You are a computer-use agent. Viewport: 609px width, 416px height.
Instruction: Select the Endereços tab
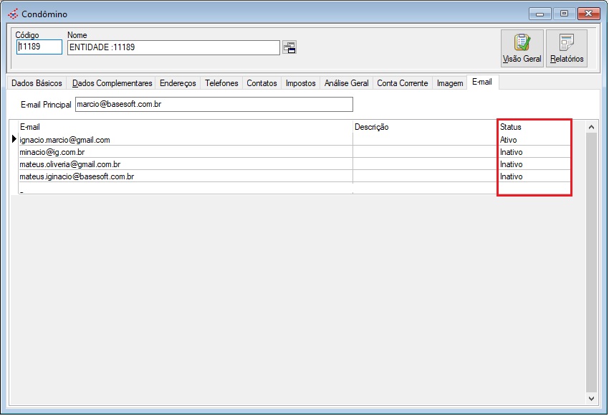pos(178,83)
